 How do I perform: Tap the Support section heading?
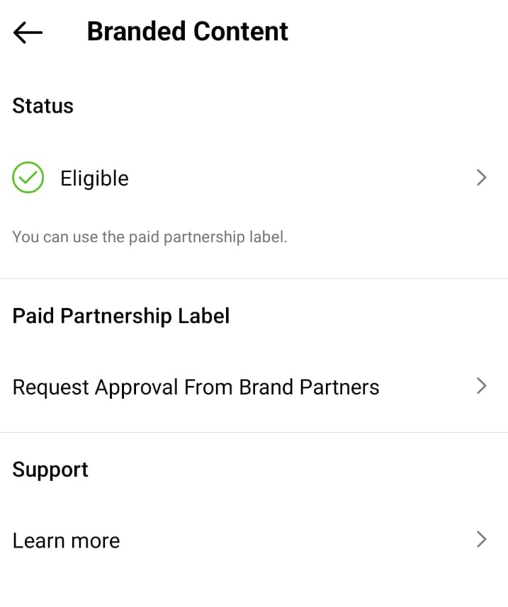click(x=50, y=470)
